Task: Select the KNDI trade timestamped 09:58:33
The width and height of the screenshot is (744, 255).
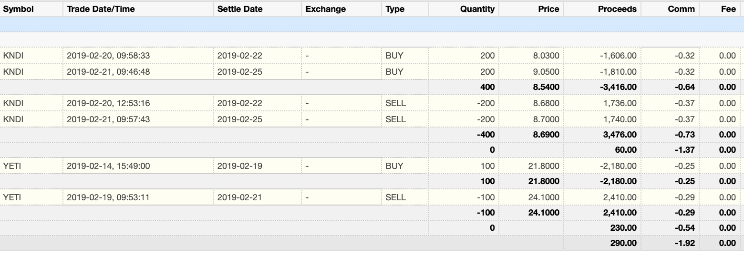Action: (x=108, y=56)
